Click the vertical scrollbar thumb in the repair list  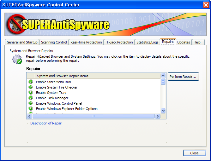163,81
